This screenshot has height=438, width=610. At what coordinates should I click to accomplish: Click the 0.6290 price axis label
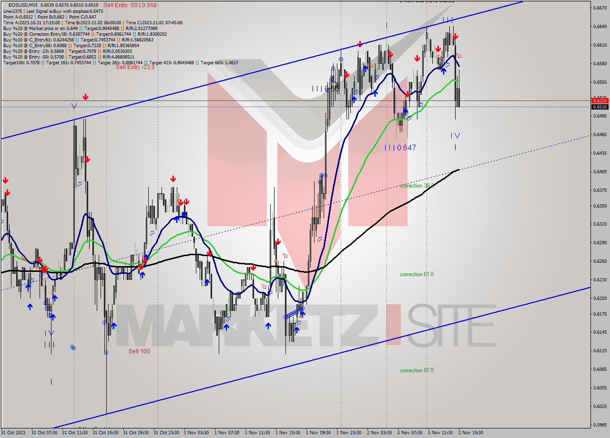point(599,243)
